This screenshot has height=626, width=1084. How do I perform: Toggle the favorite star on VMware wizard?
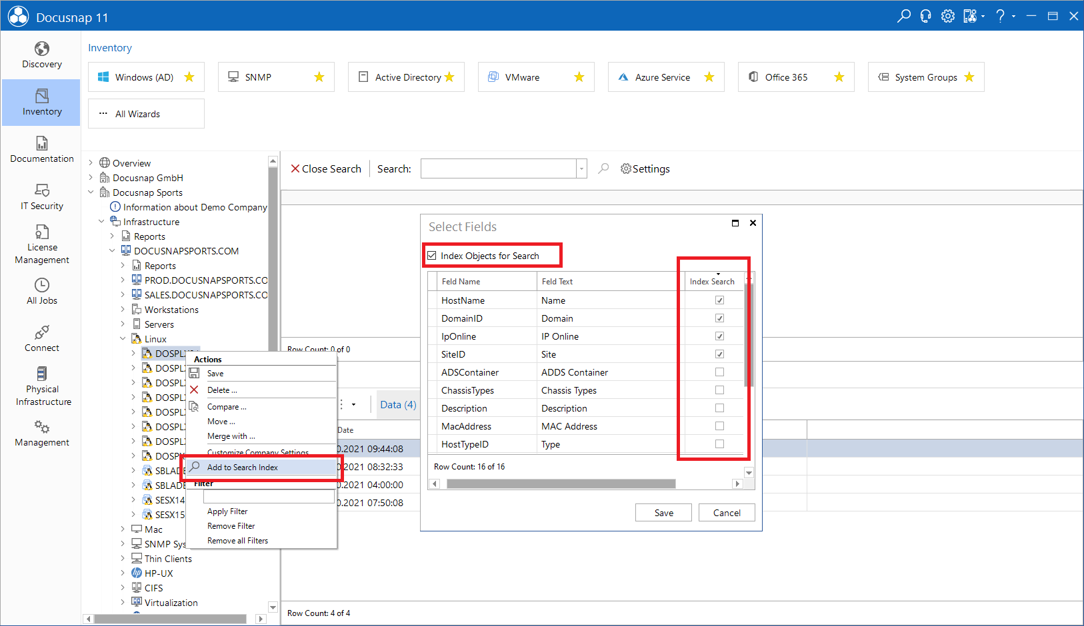[x=579, y=77]
